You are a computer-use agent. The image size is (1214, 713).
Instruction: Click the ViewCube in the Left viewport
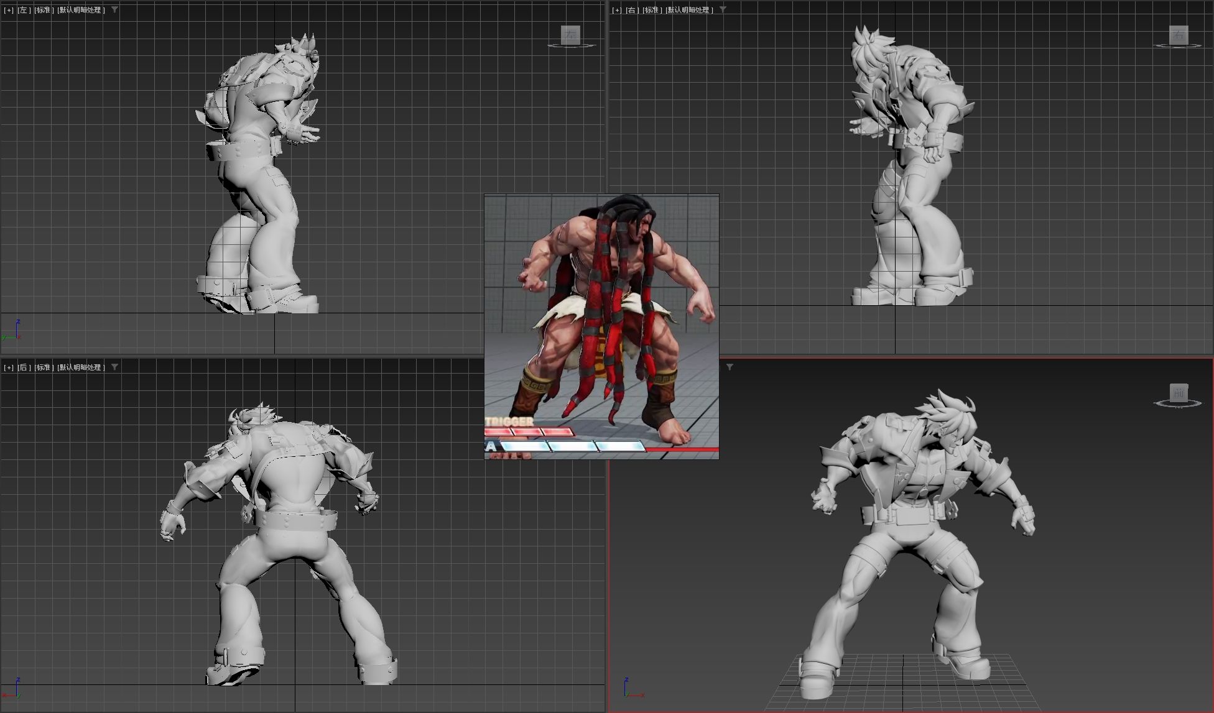point(570,35)
